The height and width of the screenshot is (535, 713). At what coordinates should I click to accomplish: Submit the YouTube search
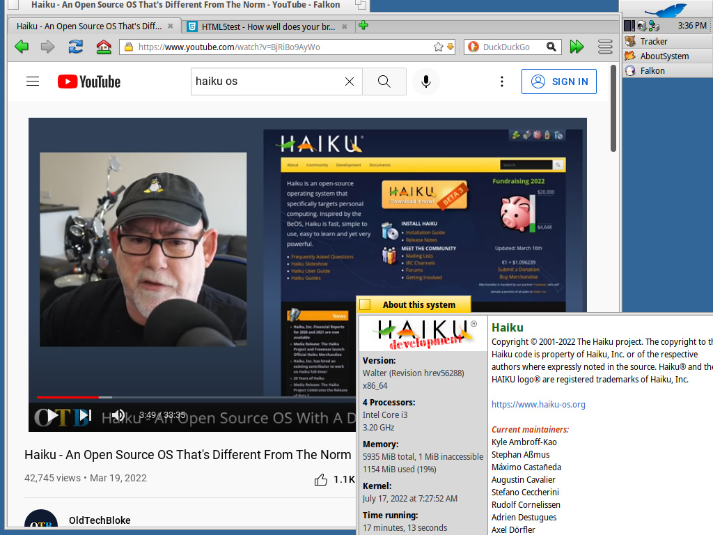coord(384,82)
